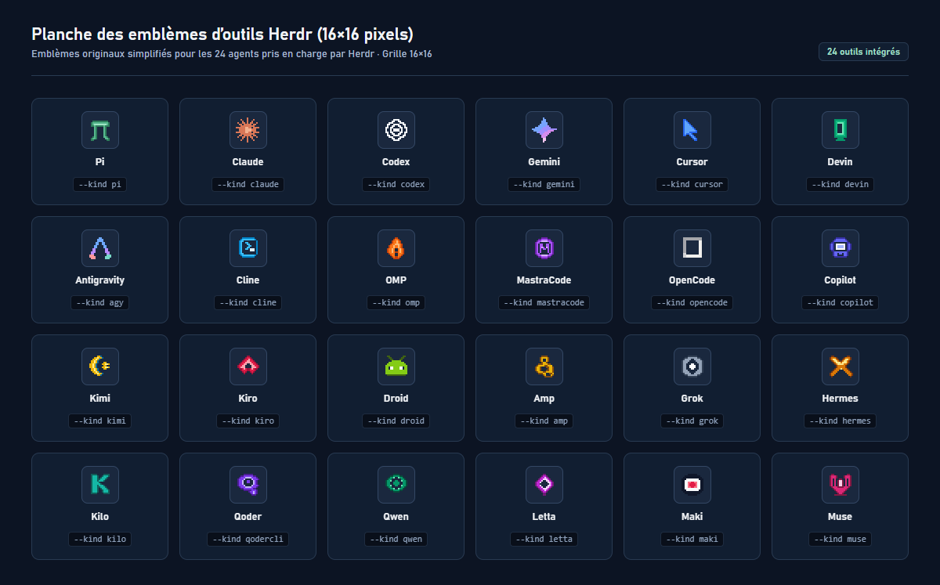Image resolution: width=940 pixels, height=585 pixels.
Task: Click the "Antigravity" card title
Action: point(99,280)
